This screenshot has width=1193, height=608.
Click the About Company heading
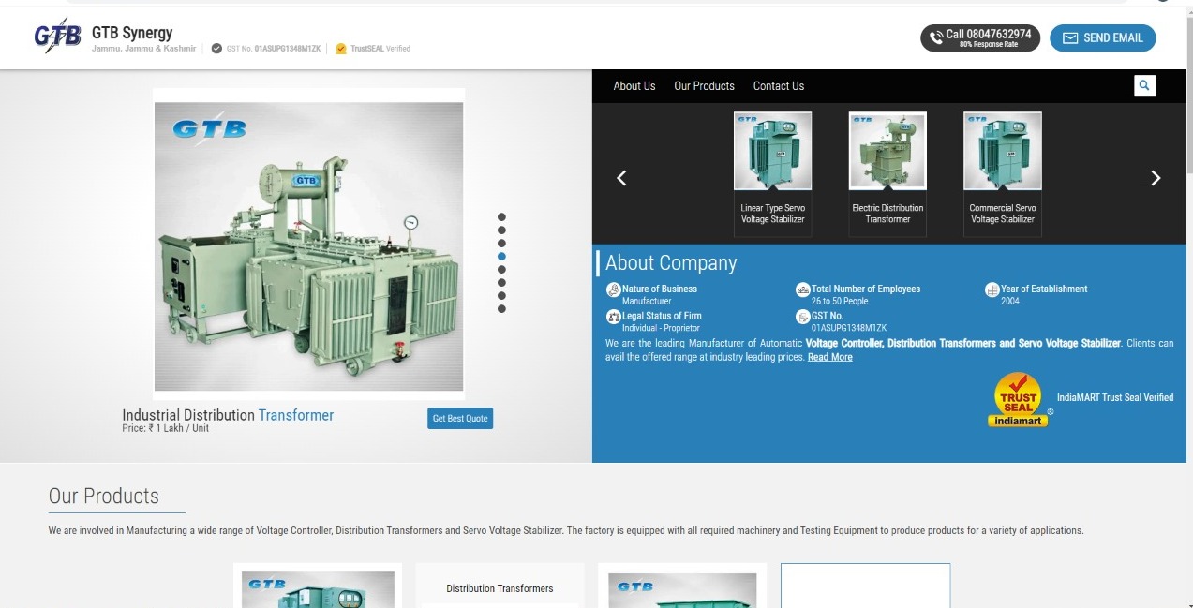671,263
